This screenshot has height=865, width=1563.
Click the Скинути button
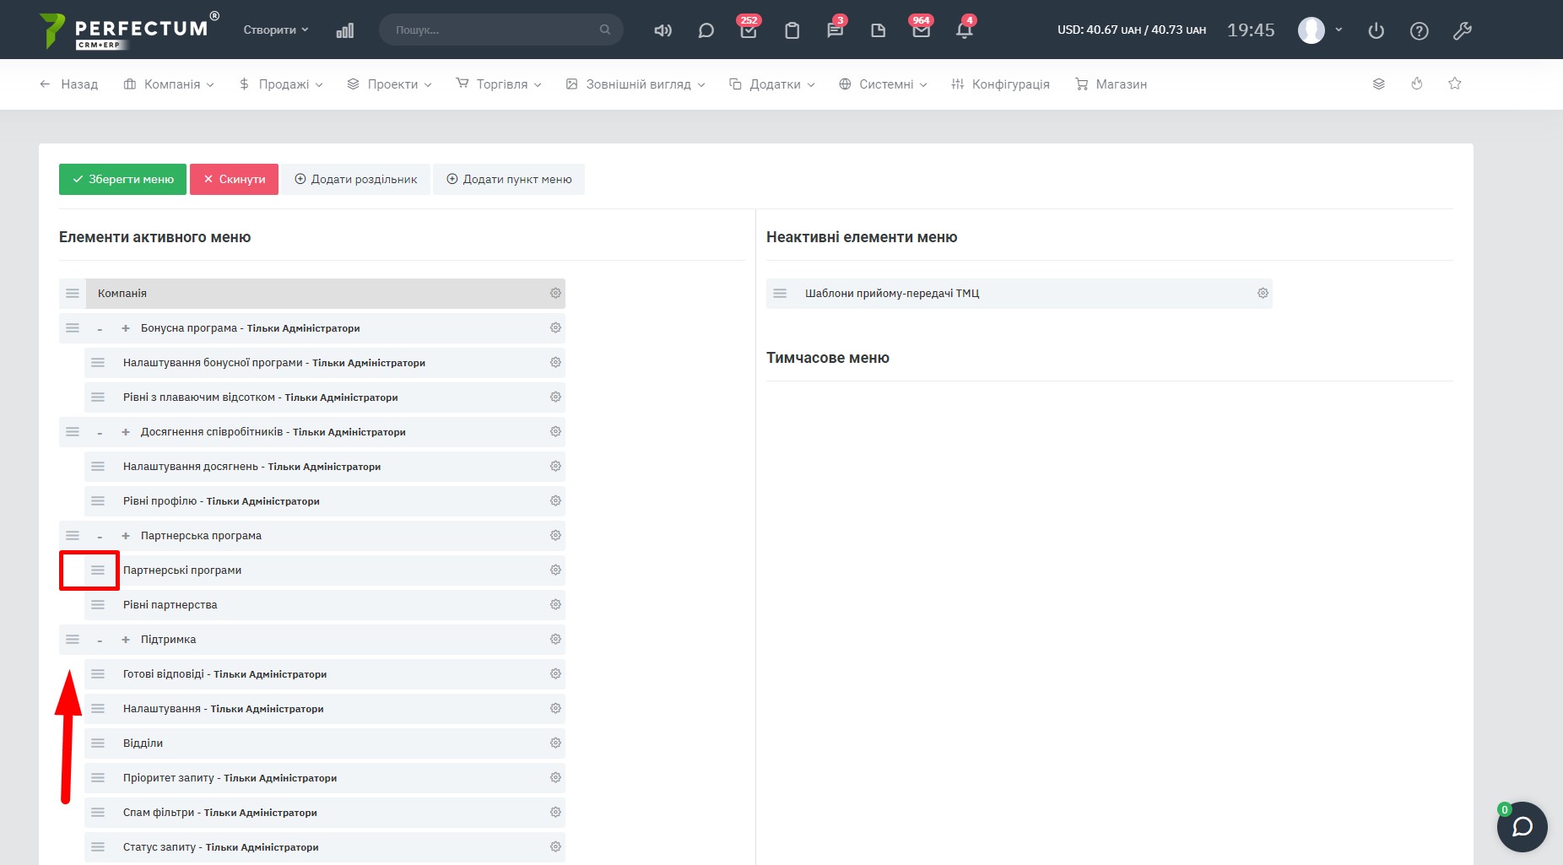pos(234,179)
